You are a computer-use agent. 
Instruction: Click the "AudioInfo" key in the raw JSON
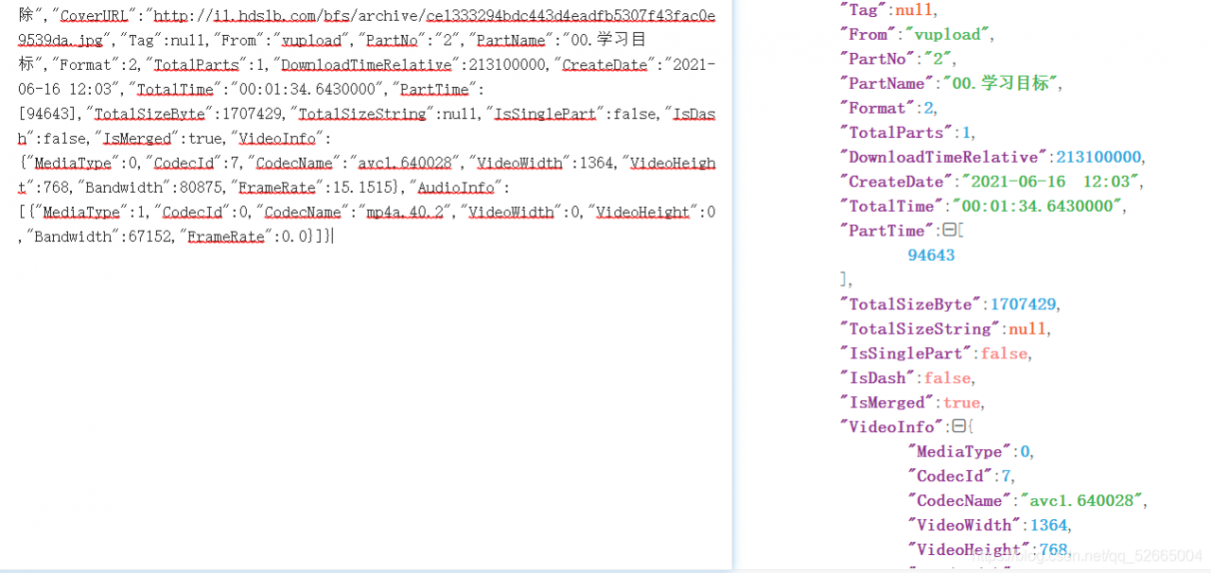(457, 187)
